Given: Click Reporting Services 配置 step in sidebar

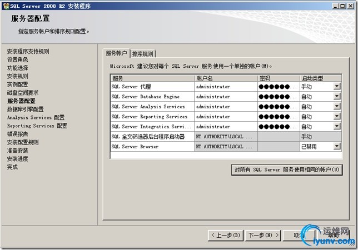Looking at the screenshot, I should [x=37, y=126].
